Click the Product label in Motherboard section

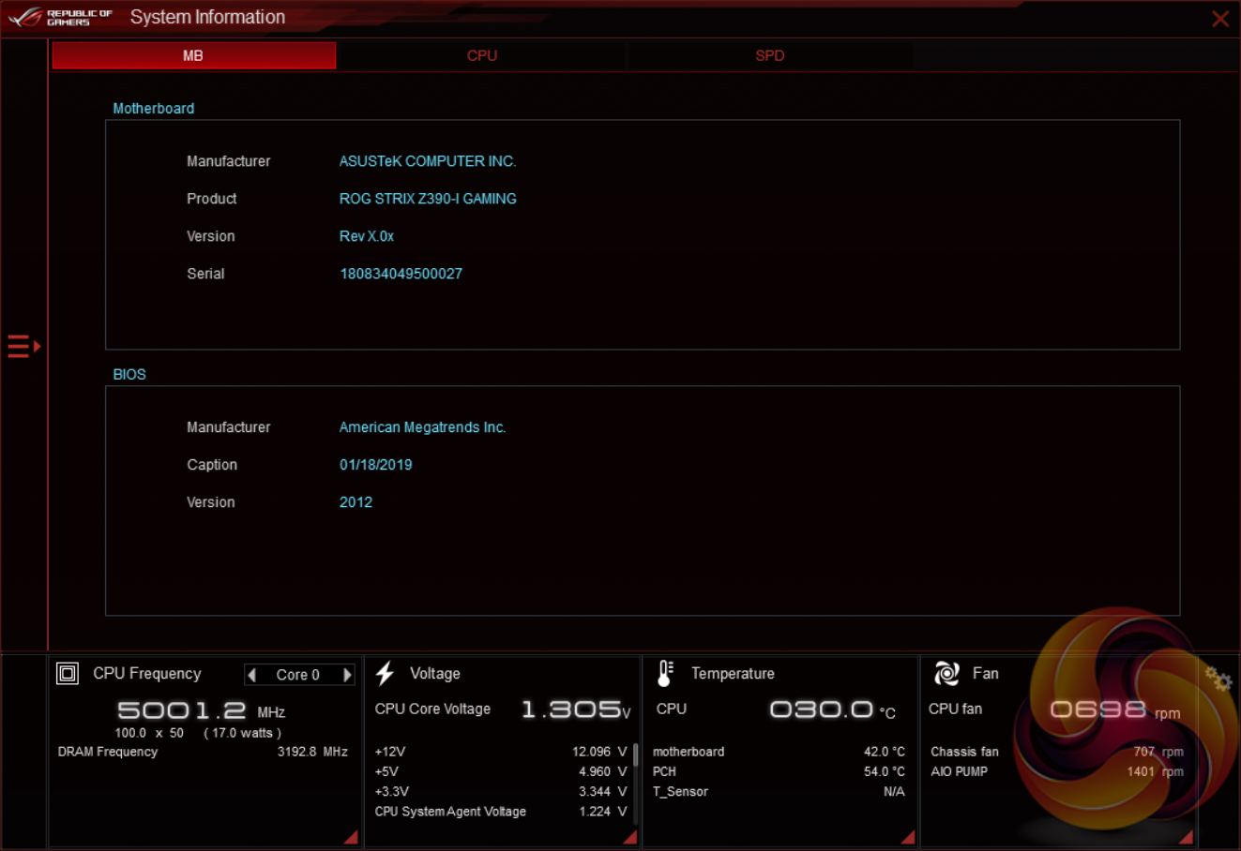click(x=212, y=199)
